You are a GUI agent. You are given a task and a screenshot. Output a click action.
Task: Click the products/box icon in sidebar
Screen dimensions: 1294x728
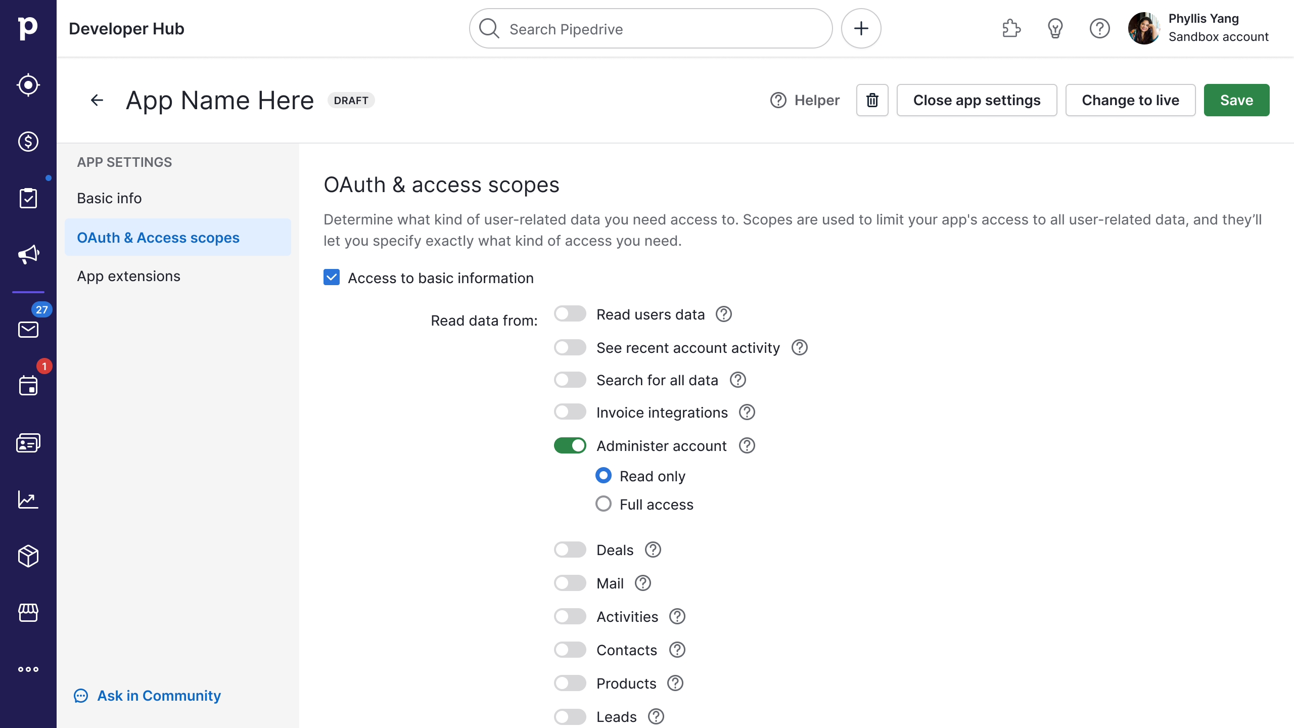(28, 557)
